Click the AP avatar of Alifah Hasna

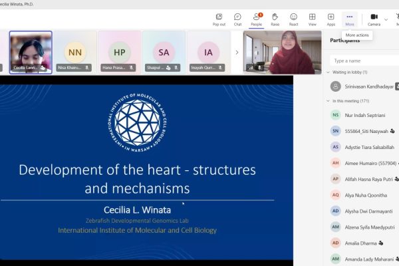click(336, 179)
